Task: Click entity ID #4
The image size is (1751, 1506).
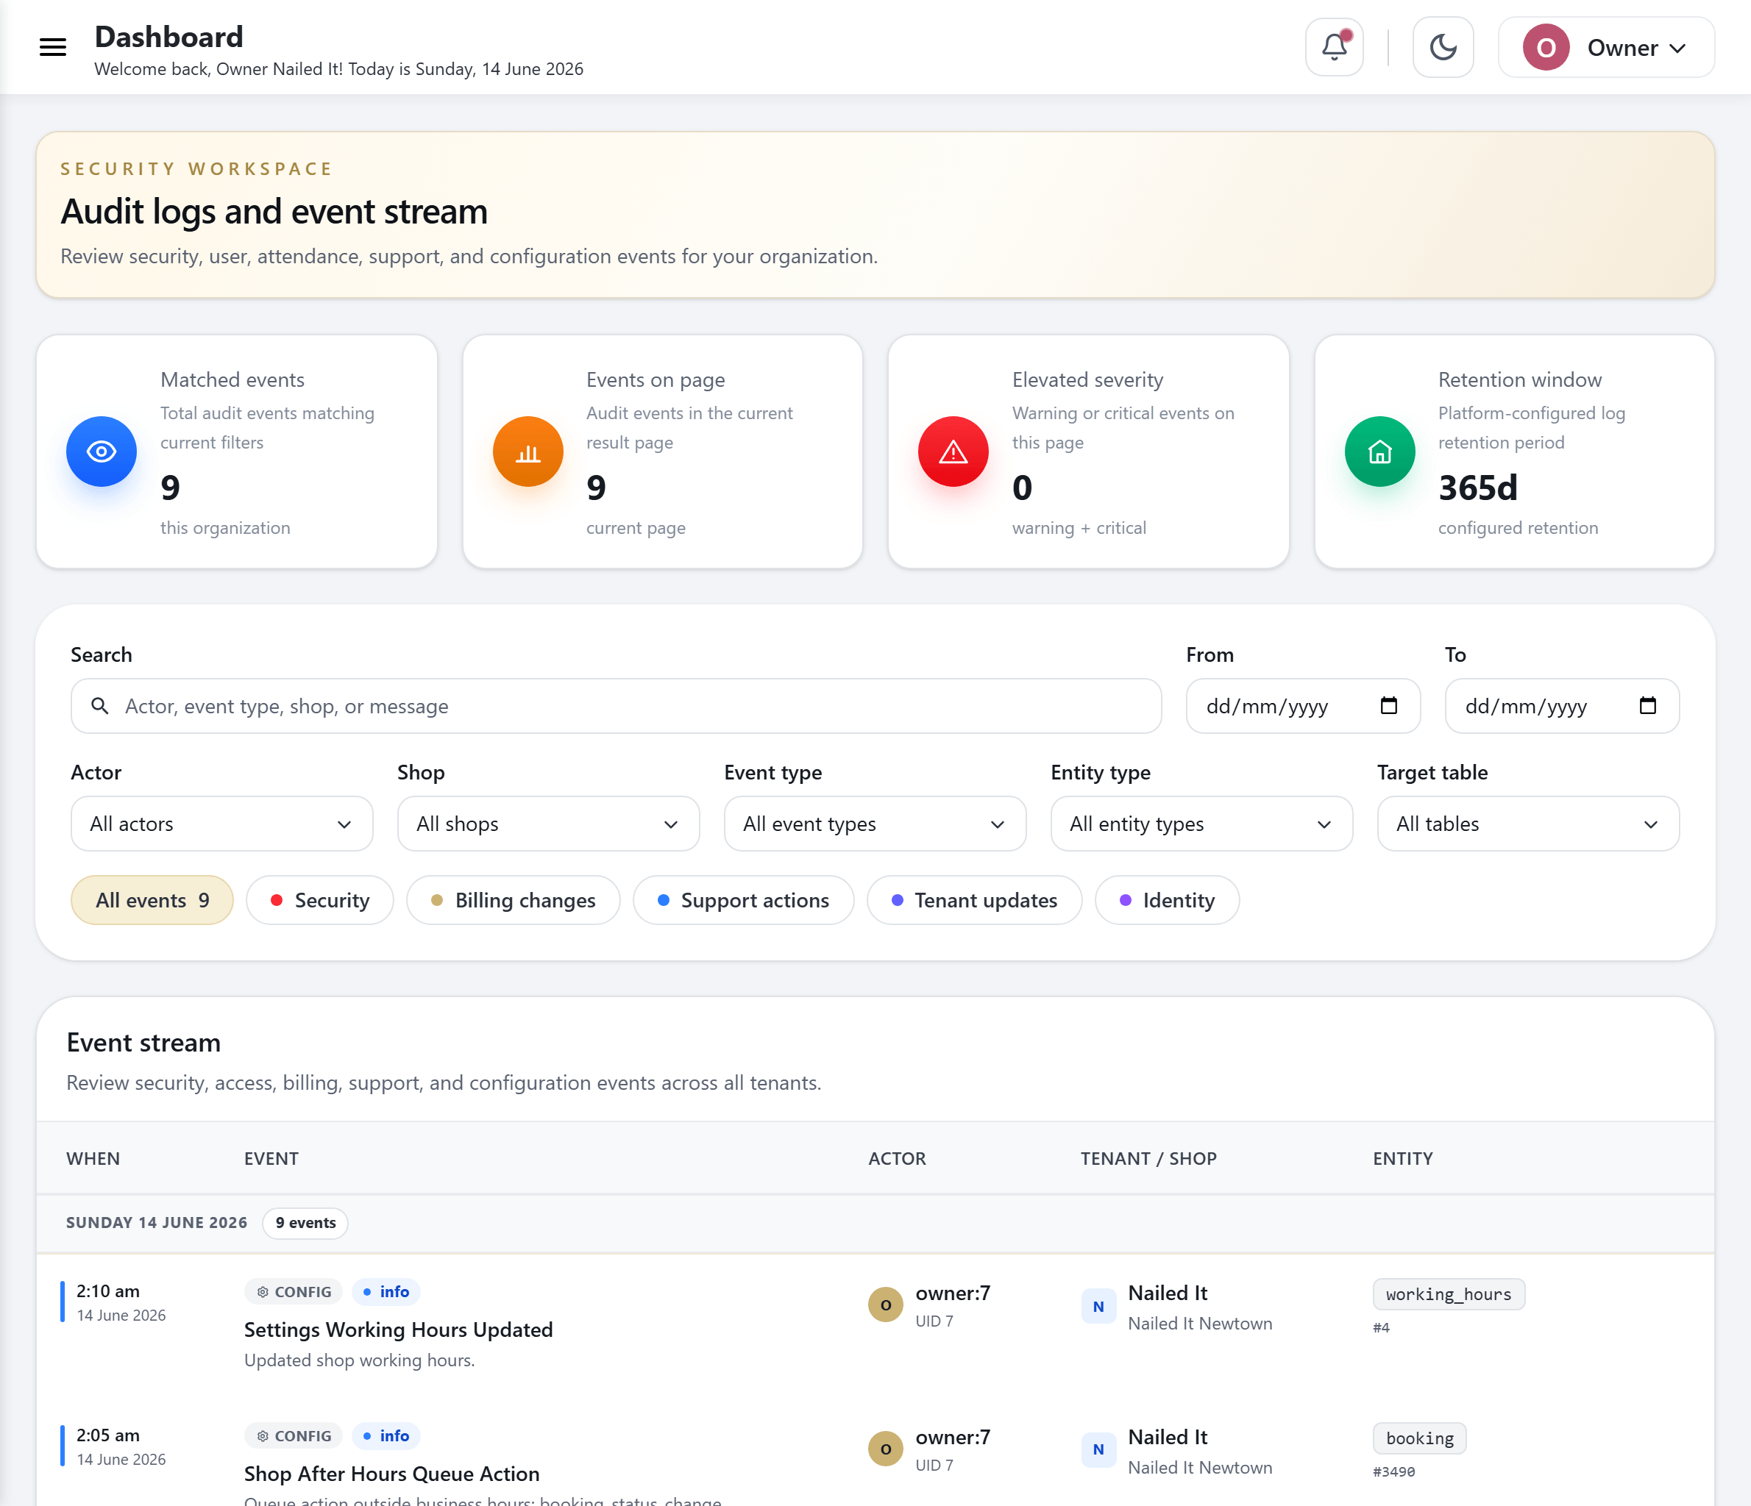Action: (x=1381, y=1328)
